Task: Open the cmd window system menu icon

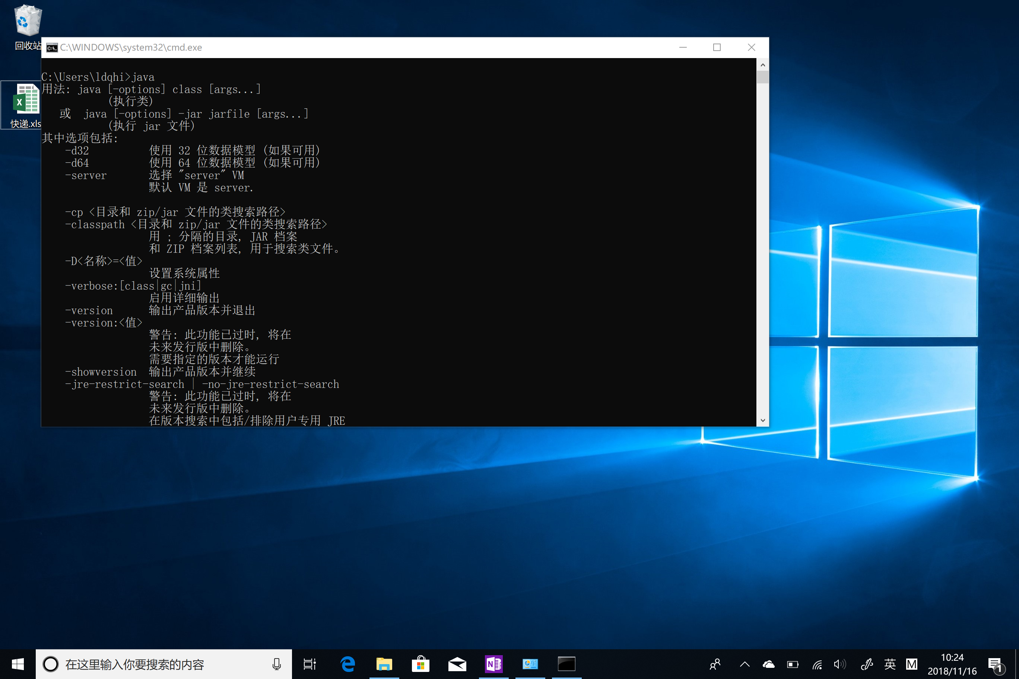Action: pyautogui.click(x=52, y=48)
